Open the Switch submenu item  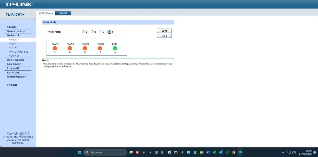point(15,56)
